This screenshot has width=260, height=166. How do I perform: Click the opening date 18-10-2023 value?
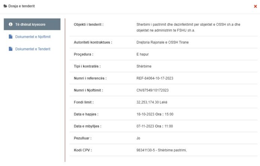[146, 114]
